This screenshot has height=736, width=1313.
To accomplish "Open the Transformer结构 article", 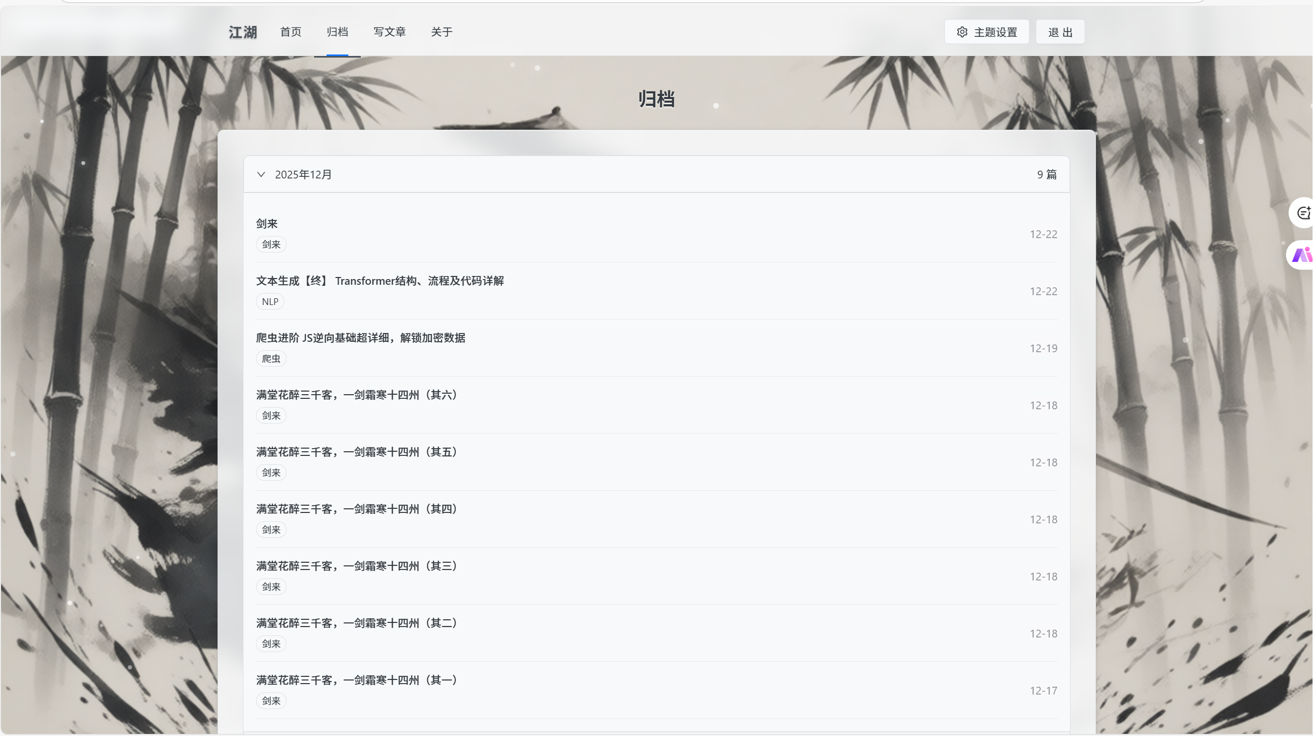I will pos(380,281).
